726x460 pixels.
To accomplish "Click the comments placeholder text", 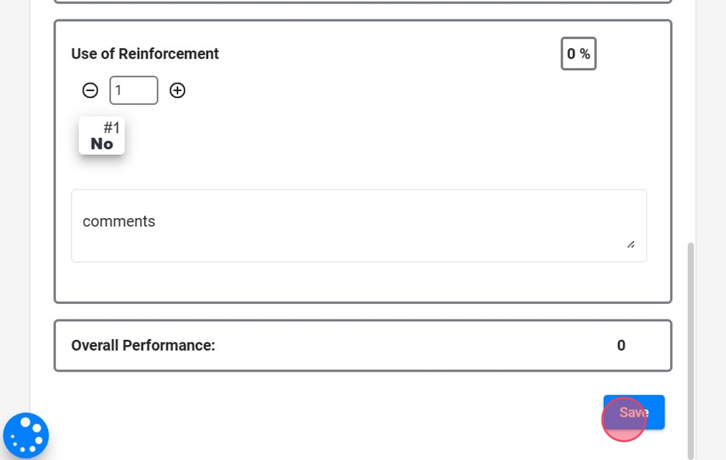I will coord(119,222).
